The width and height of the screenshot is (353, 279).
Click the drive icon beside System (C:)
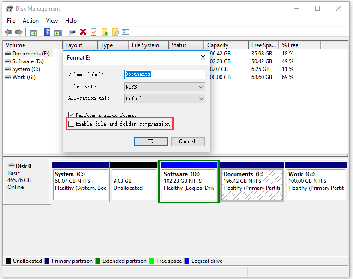(8, 69)
